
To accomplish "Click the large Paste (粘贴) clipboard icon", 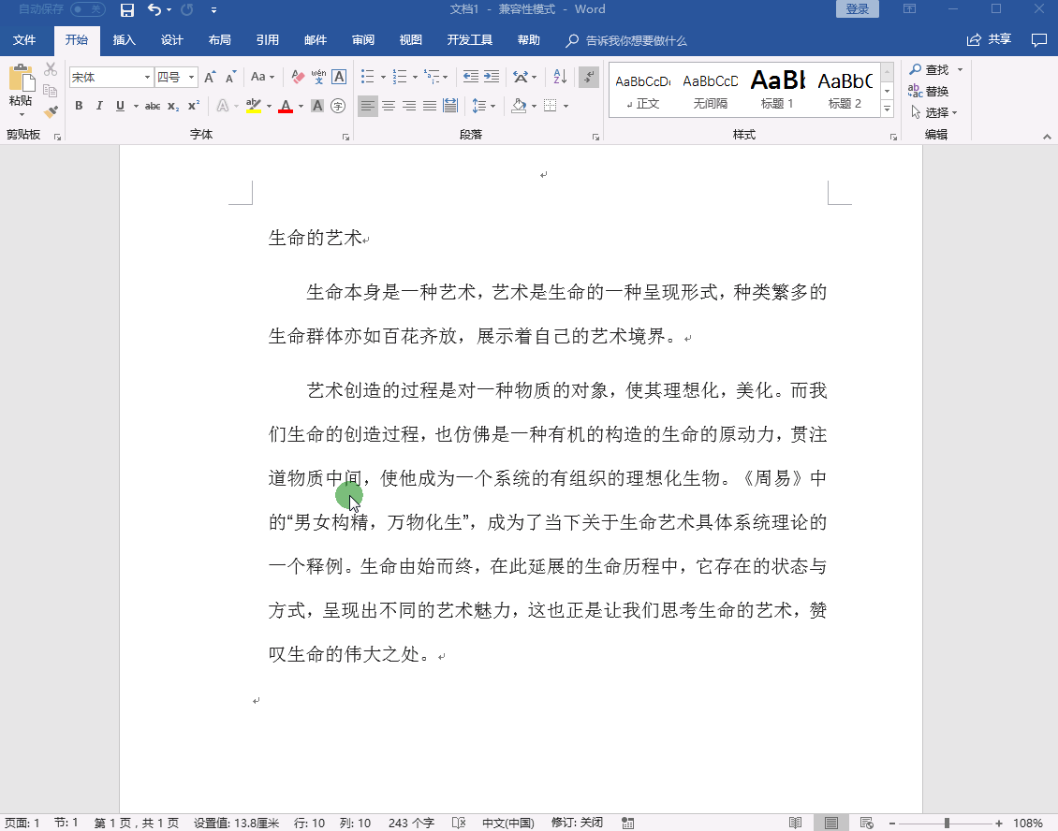I will pos(21,79).
